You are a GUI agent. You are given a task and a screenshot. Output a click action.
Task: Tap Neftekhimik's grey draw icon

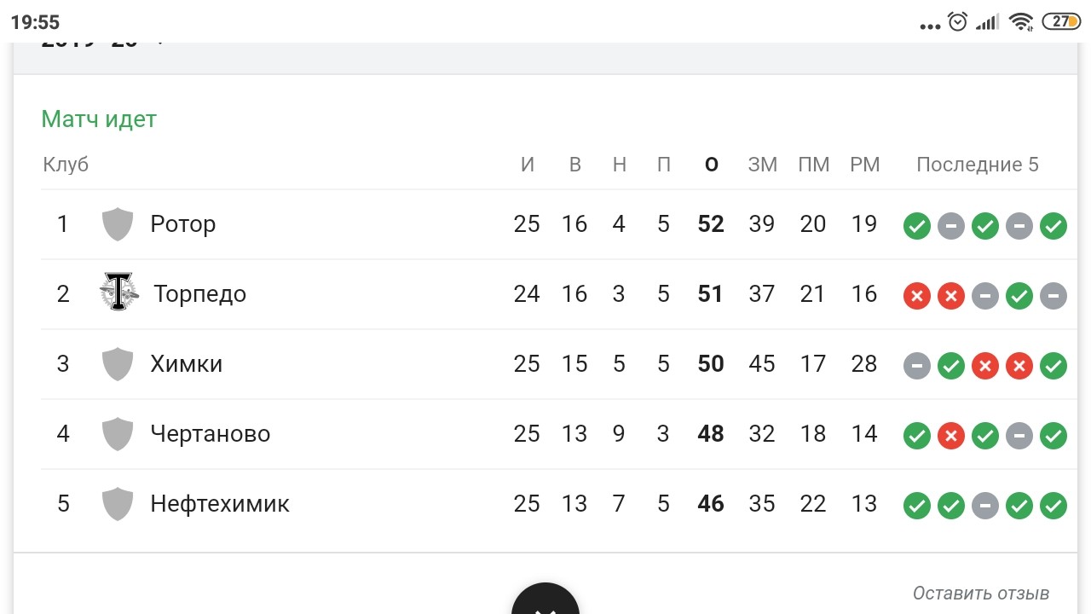tap(985, 506)
